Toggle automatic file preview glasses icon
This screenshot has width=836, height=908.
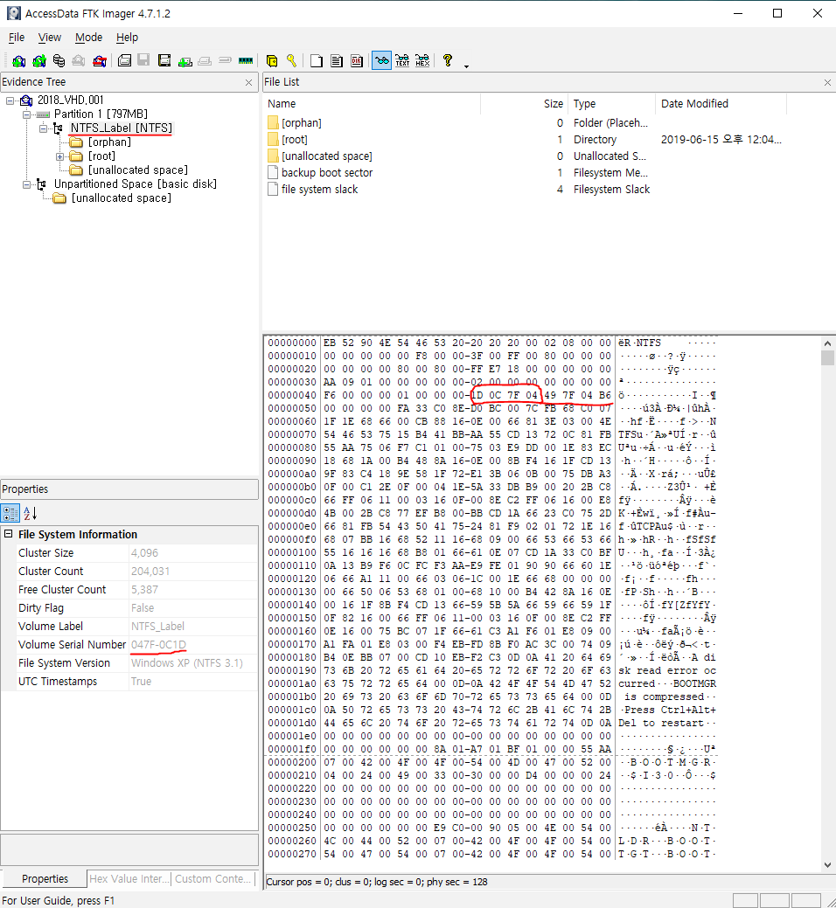pos(381,61)
